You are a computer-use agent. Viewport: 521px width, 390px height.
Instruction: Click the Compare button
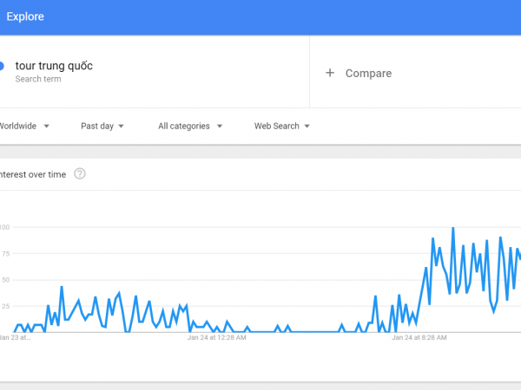(x=359, y=73)
